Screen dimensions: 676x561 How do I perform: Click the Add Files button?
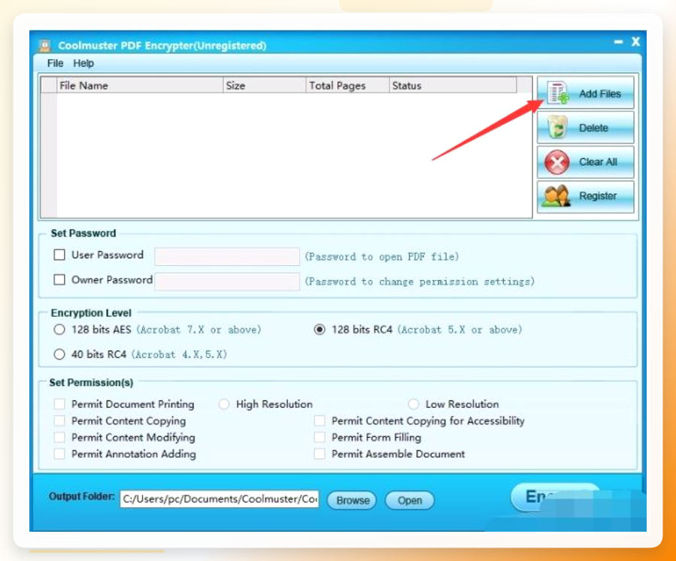585,93
